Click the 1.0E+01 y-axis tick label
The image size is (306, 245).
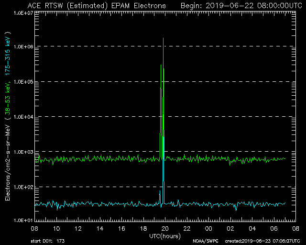[x=19, y=221]
